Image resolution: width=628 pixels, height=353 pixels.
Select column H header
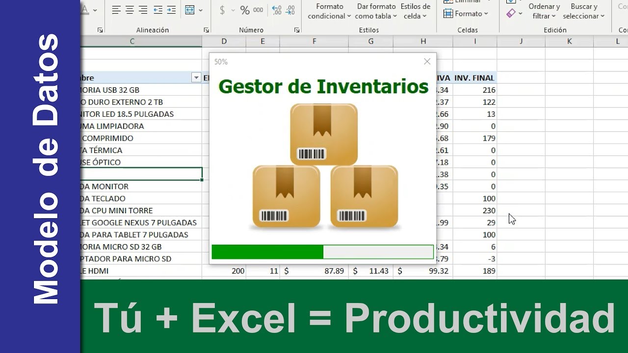423,41
